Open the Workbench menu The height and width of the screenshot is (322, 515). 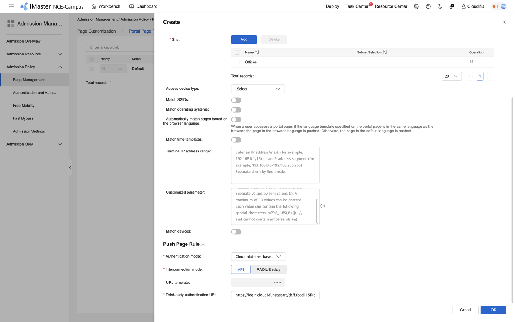click(106, 6)
